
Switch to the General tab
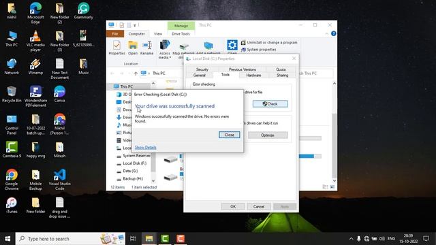click(200, 76)
